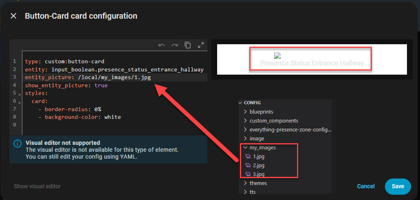Screen dimensions: 420x200
Task: Close the Button-Card configuration dialog
Action: click(x=13, y=16)
